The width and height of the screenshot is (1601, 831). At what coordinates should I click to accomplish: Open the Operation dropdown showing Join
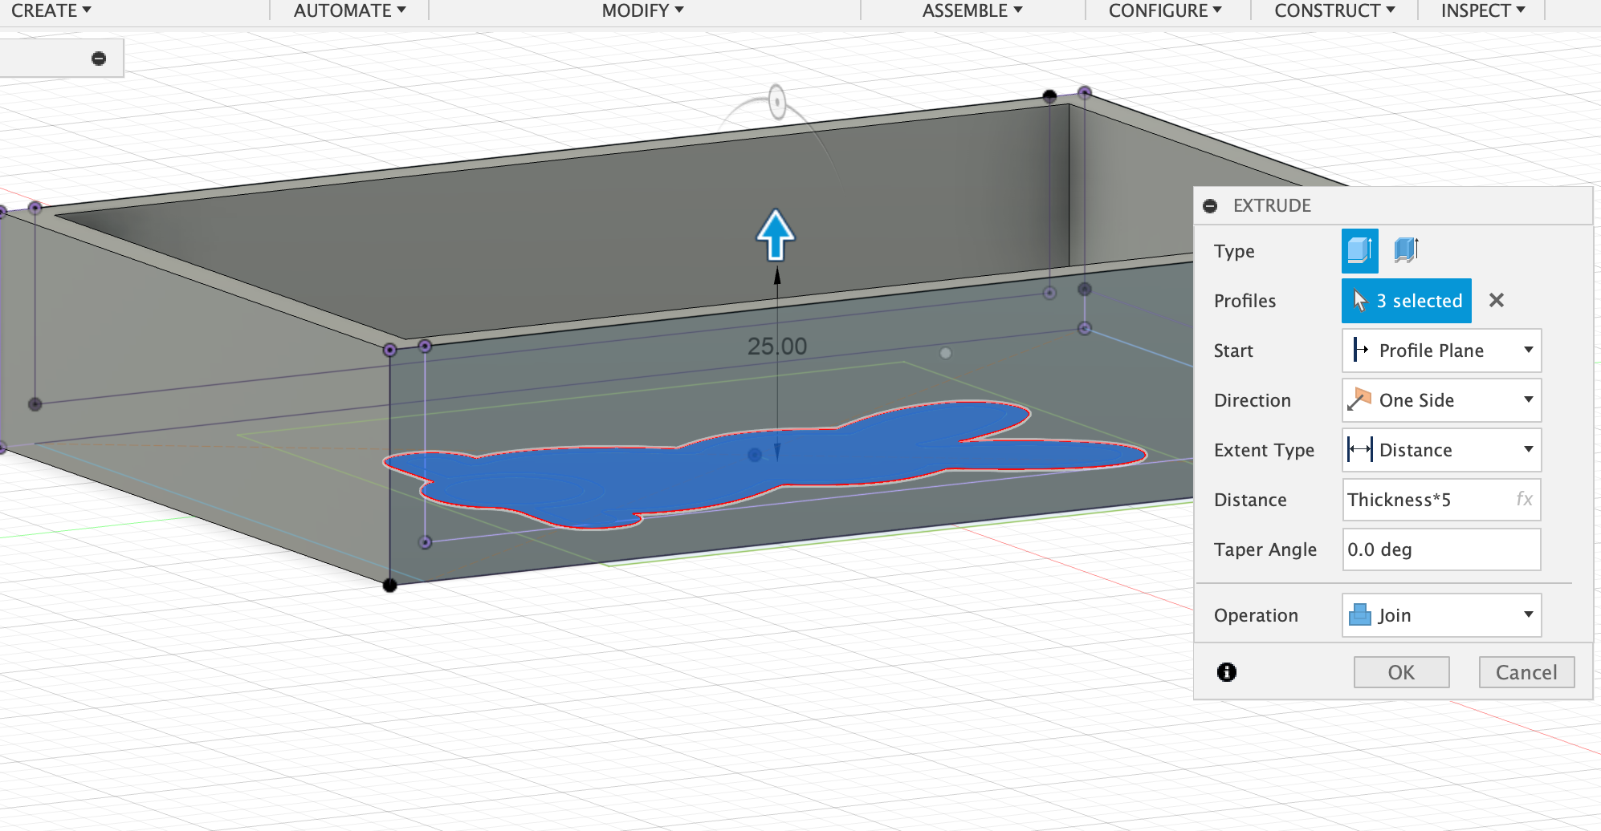click(x=1441, y=615)
